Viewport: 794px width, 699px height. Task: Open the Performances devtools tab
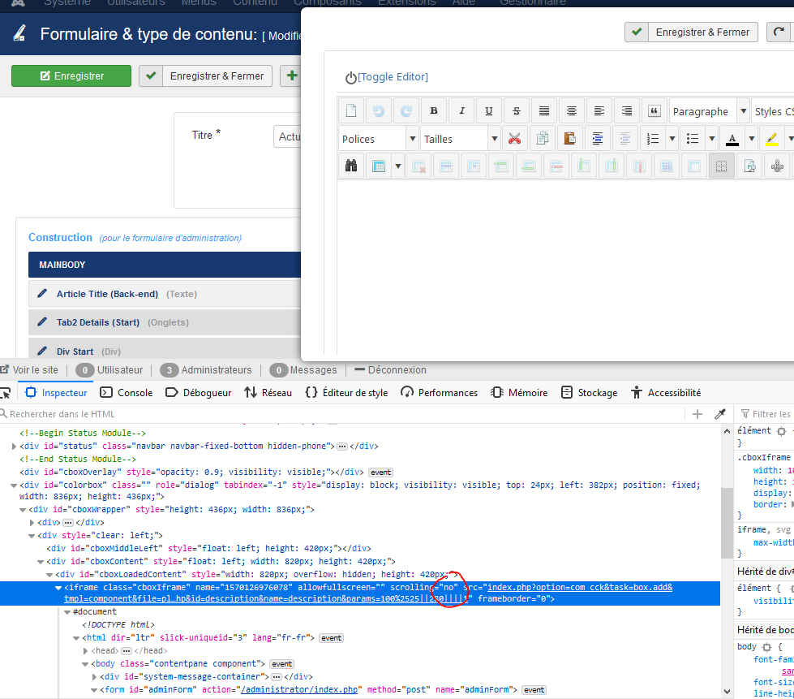440,393
